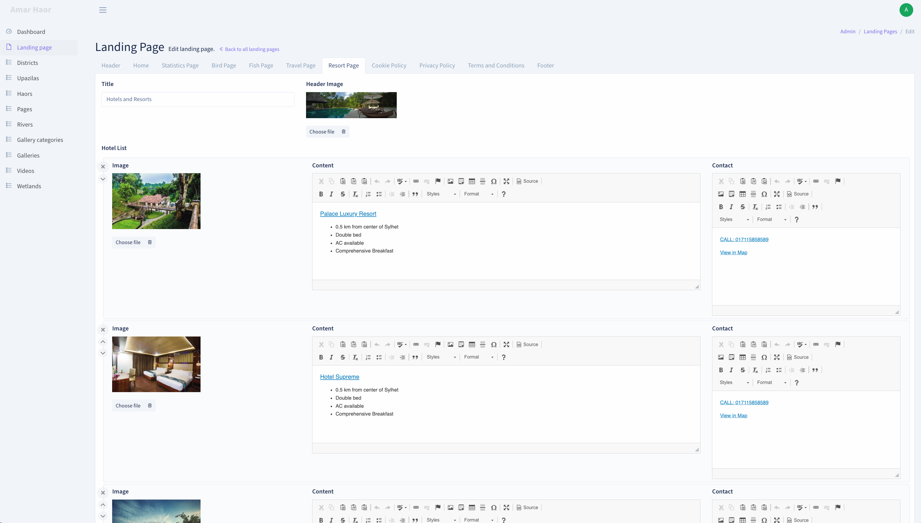Remove the Palace Luxury Resort hotel entry
Viewport: 921px width, 523px height.
103,167
